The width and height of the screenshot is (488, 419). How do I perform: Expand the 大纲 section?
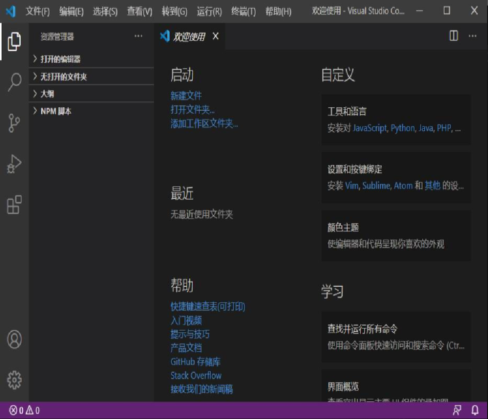[x=91, y=94]
